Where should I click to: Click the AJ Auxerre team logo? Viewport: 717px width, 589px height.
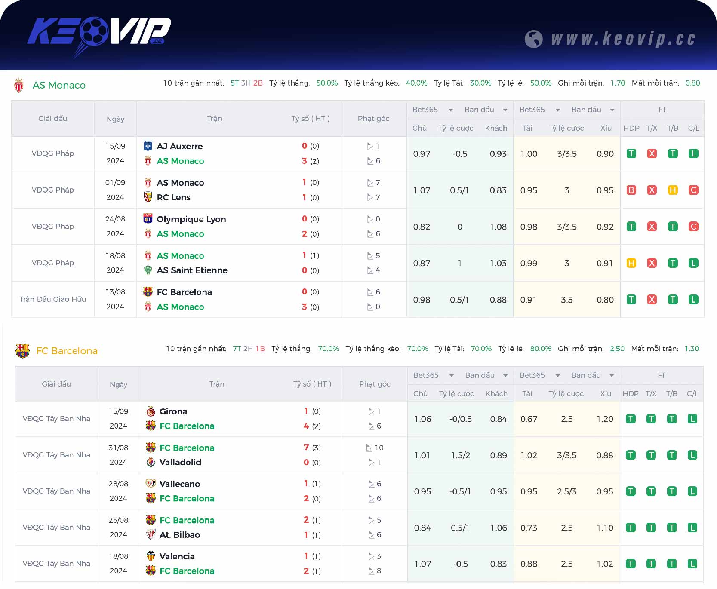coord(148,146)
